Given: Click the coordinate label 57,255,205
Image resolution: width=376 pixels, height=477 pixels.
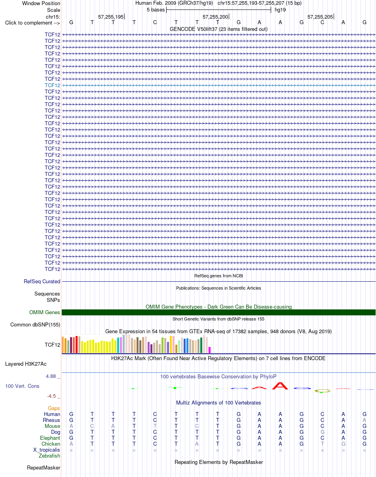Looking at the screenshot, I should (x=320, y=17).
